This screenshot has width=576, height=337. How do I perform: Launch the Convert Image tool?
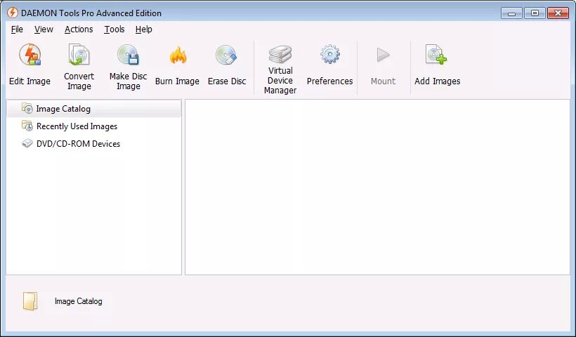[x=79, y=67]
